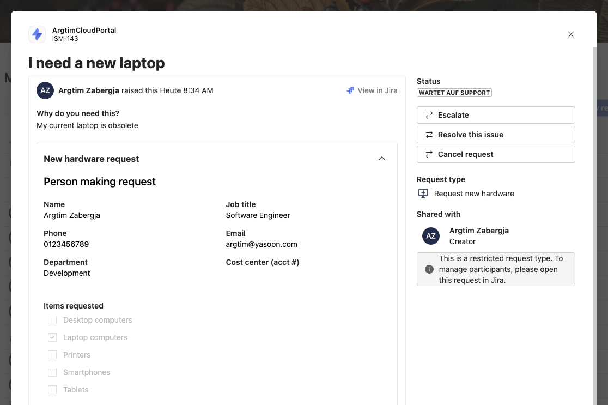Image resolution: width=608 pixels, height=405 pixels.
Task: Click the Cancel request button
Action: 496,154
